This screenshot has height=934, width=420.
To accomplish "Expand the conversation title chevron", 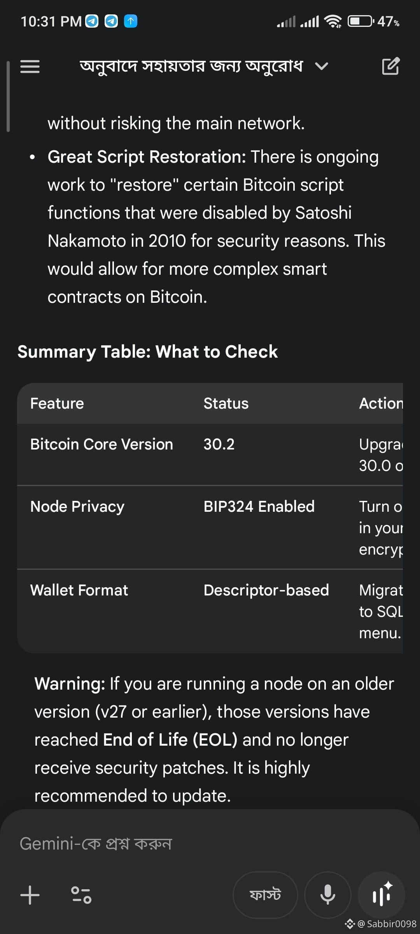I will (322, 67).
